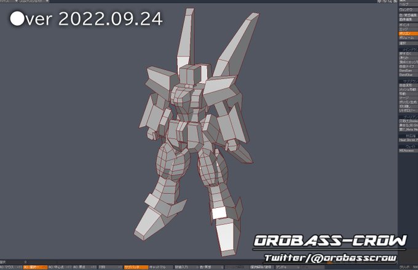Switch to エッジ edit mode
The height and width of the screenshot is (270, 418).
point(408,29)
